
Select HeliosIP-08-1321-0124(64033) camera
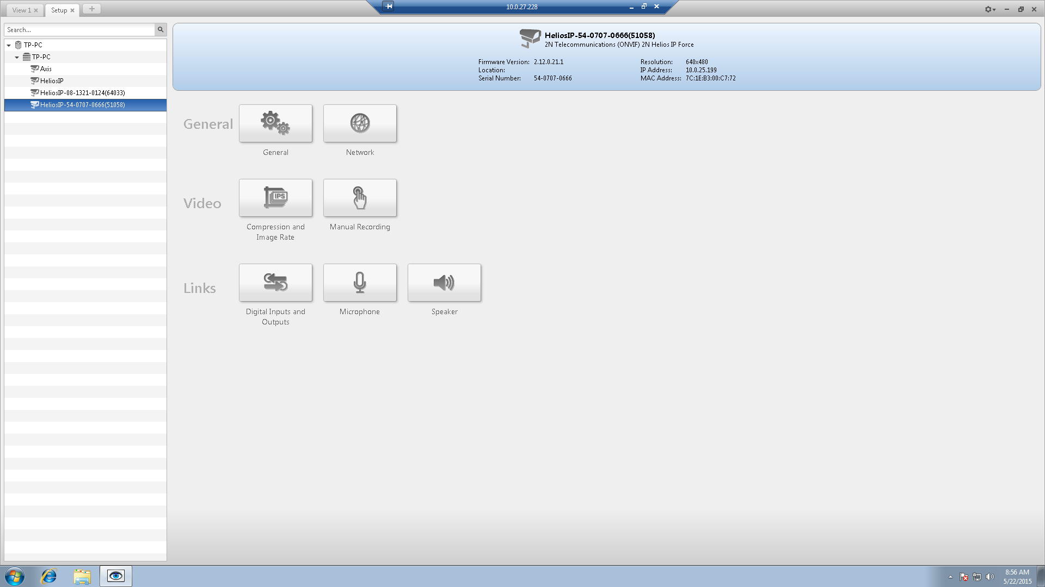[82, 93]
